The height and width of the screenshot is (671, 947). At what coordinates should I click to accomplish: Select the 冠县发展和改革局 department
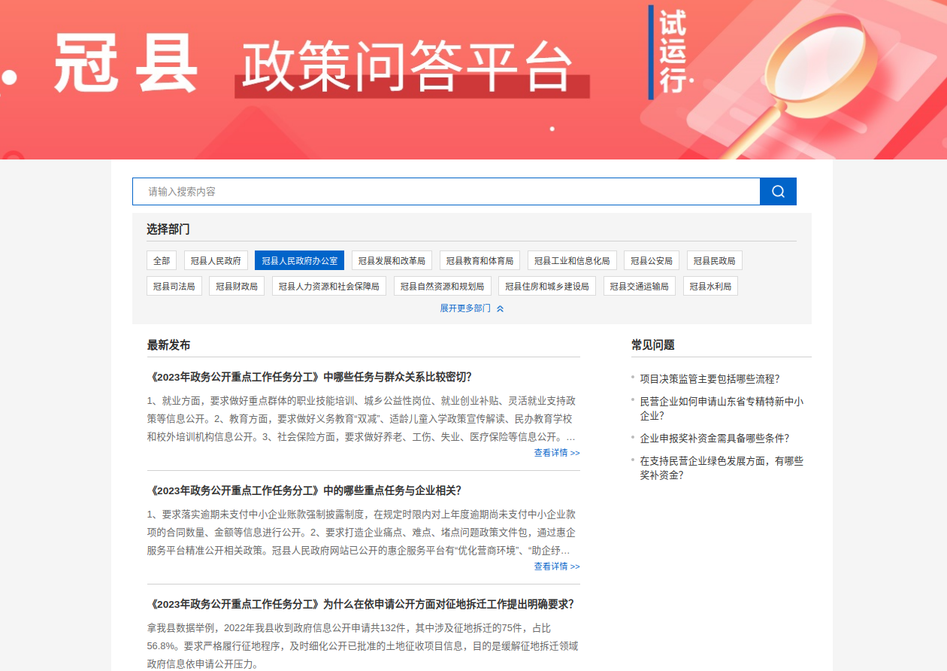tap(392, 260)
